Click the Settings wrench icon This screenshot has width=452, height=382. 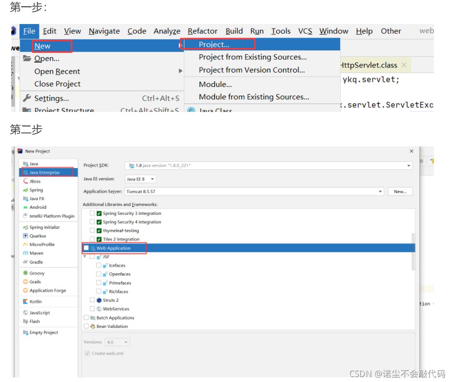[27, 98]
